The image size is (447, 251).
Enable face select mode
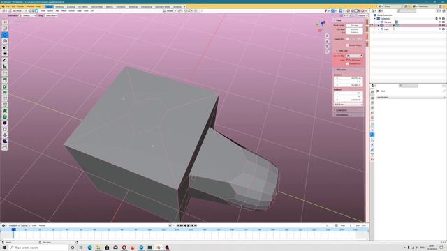36,11
